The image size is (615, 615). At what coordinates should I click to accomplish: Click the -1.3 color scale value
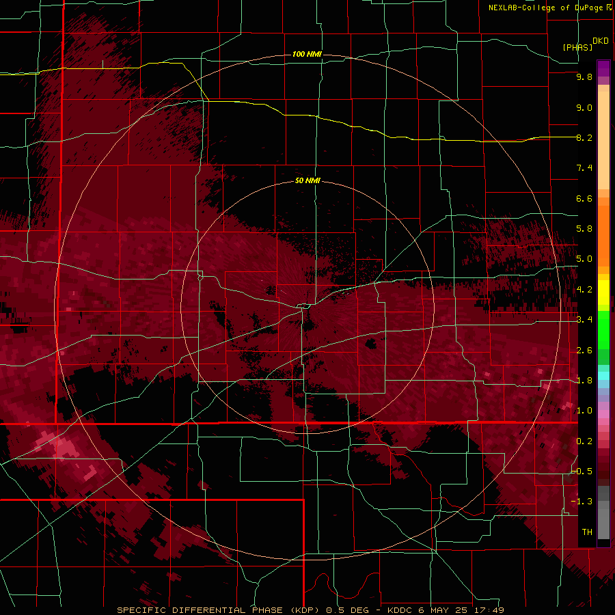582,502
